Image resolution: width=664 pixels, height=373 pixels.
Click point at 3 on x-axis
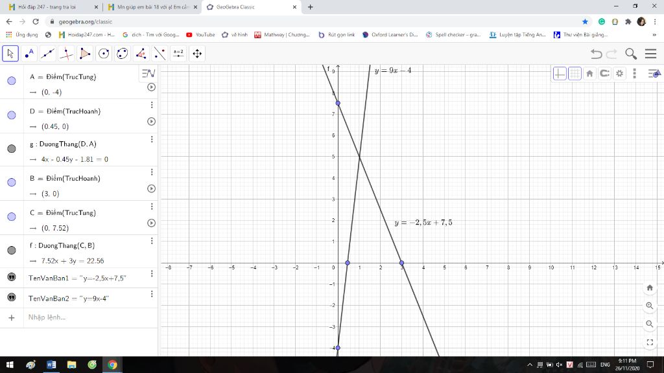pyautogui.click(x=402, y=263)
